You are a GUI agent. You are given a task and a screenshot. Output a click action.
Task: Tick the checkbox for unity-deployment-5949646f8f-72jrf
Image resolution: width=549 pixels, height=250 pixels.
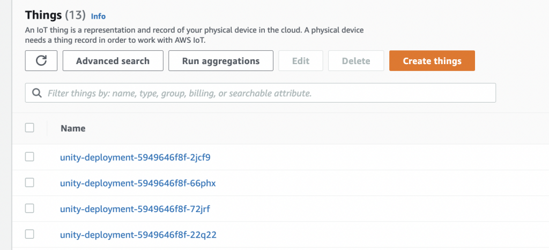point(29,208)
